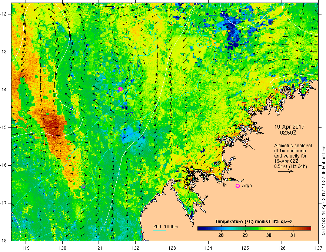
Task: Click the 124 longitude axis label
Action: (x=209, y=248)
